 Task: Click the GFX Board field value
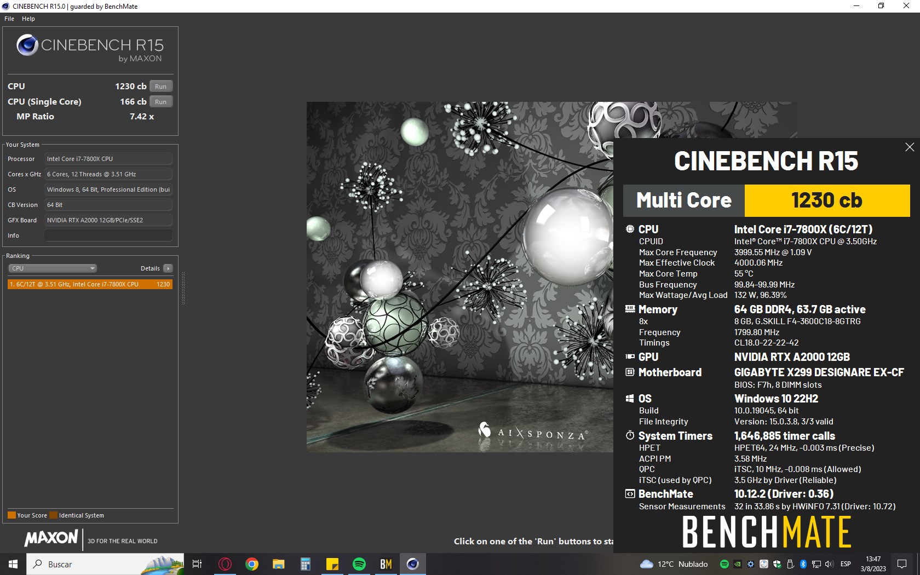pyautogui.click(x=108, y=220)
